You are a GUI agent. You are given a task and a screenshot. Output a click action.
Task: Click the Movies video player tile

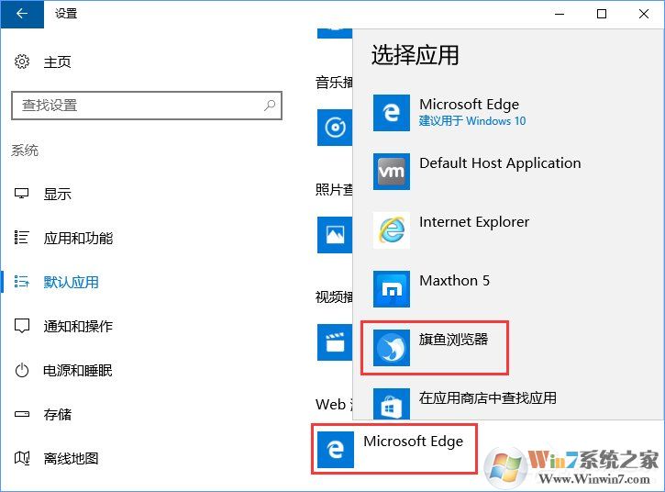(x=335, y=342)
